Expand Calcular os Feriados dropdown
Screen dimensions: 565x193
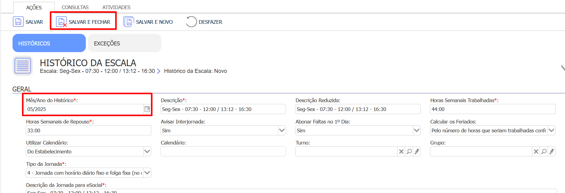(552, 130)
